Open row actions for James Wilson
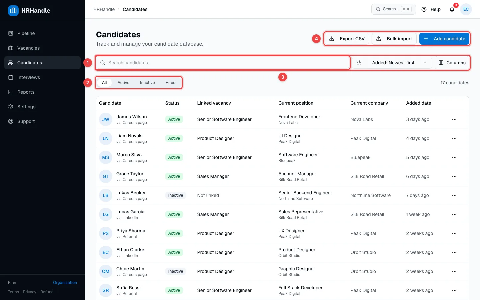This screenshot has width=480, height=300. [x=454, y=119]
